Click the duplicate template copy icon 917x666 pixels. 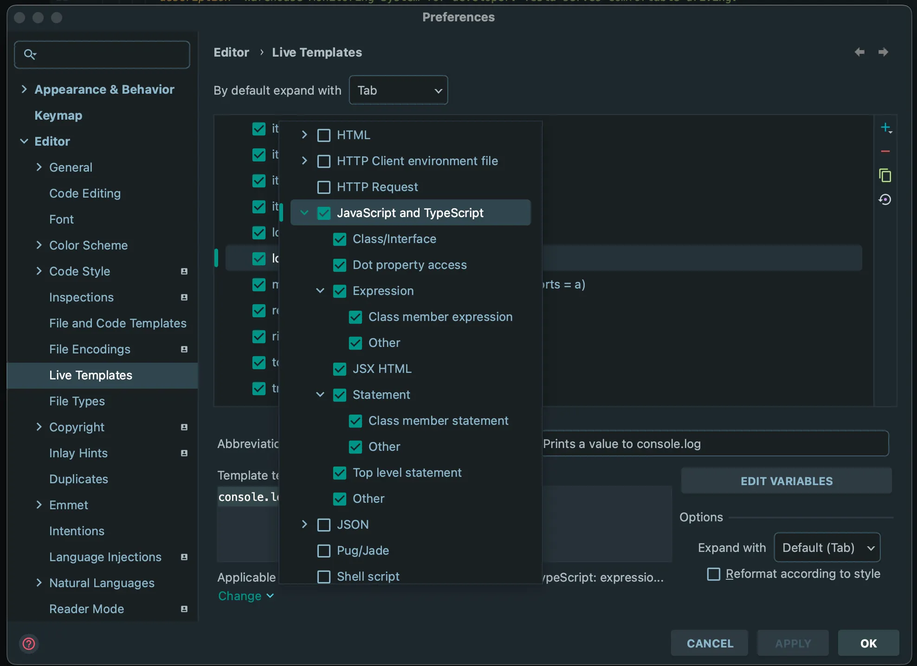[x=885, y=175]
